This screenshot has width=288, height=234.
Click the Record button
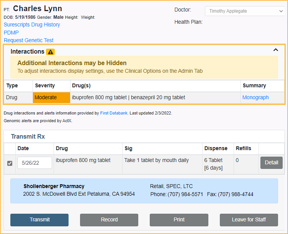(x=109, y=219)
